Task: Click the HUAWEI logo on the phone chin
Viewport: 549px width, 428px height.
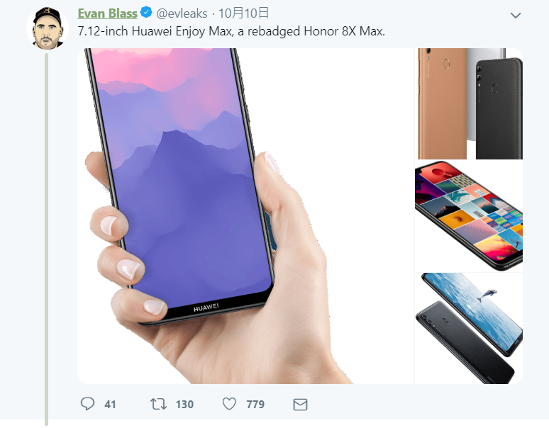Action: (206, 308)
